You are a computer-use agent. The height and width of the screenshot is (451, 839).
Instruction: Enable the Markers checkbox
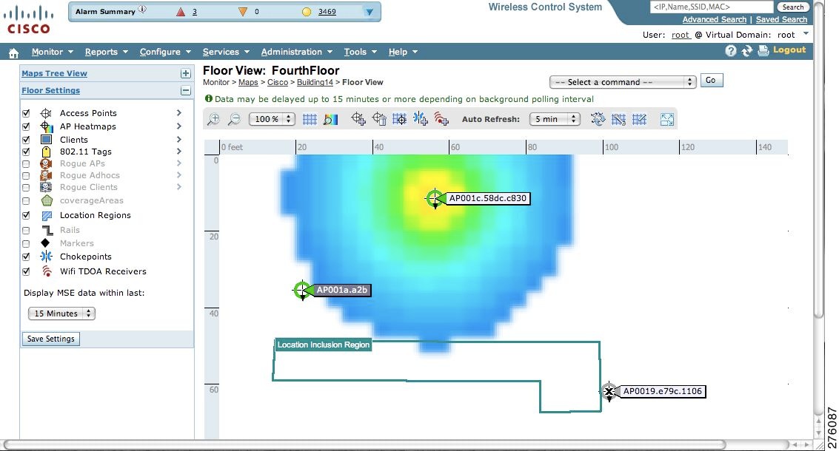tap(26, 244)
